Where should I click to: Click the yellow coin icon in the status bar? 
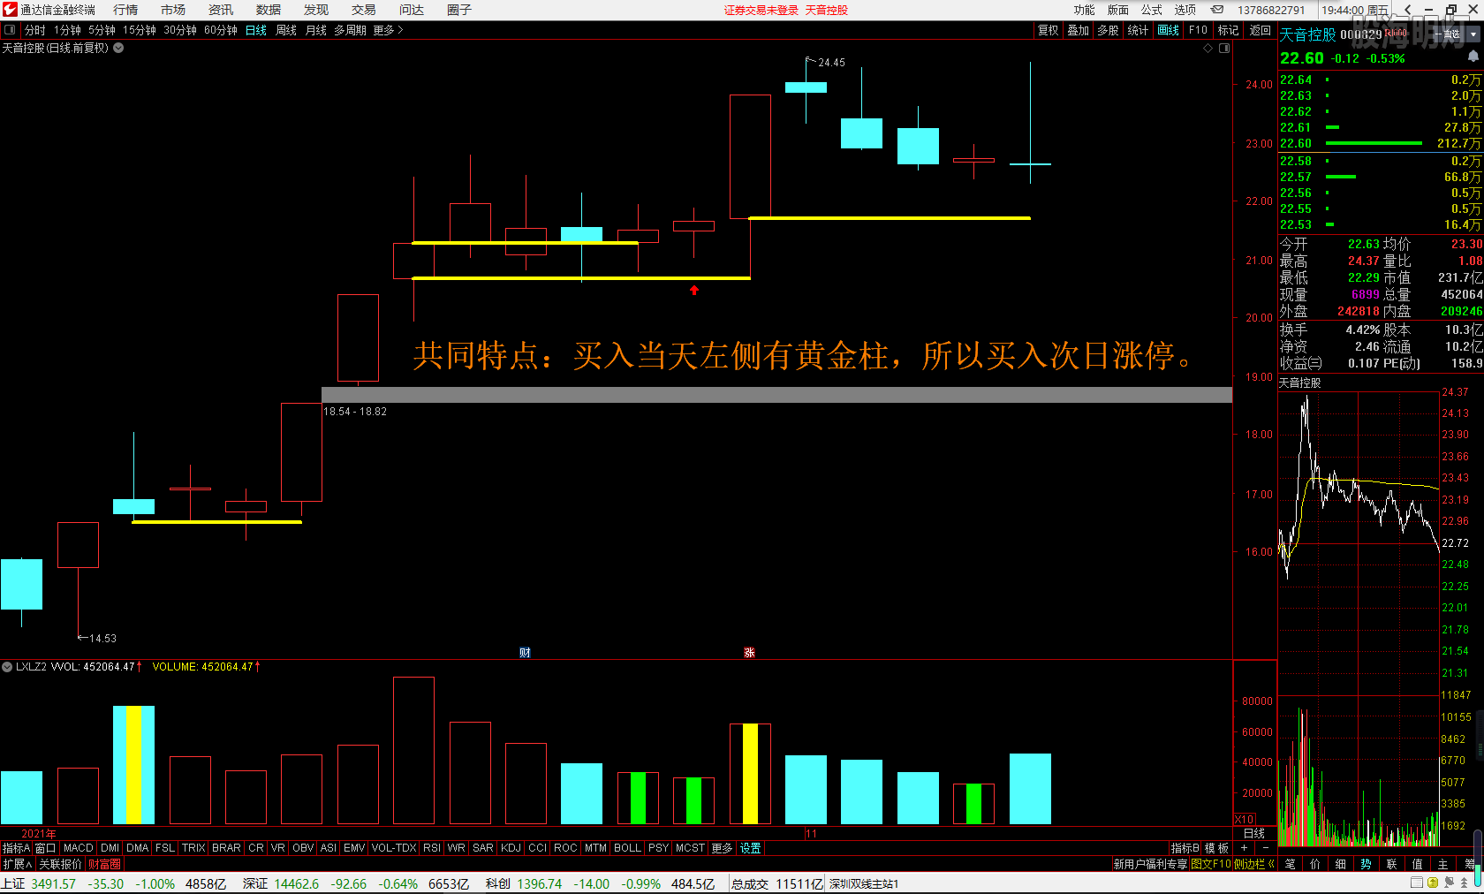point(1433,883)
